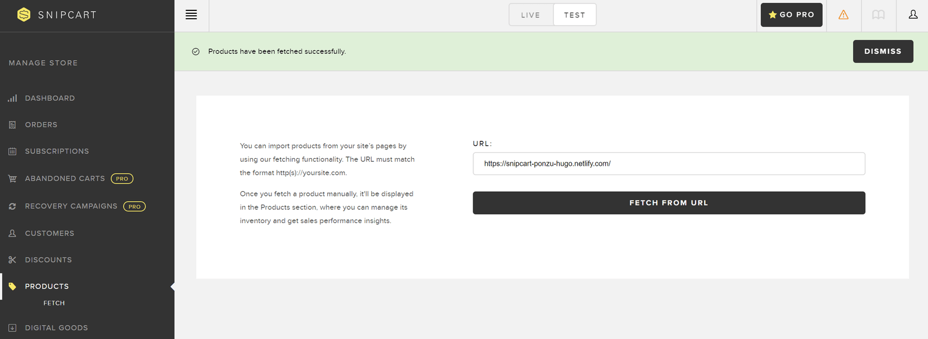Click the Digital Goods download icon
The height and width of the screenshot is (339, 928).
(x=12, y=328)
